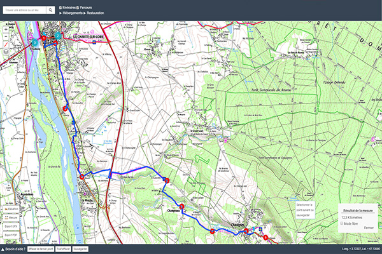Expand the Besoin d'aide help panel

13,249
